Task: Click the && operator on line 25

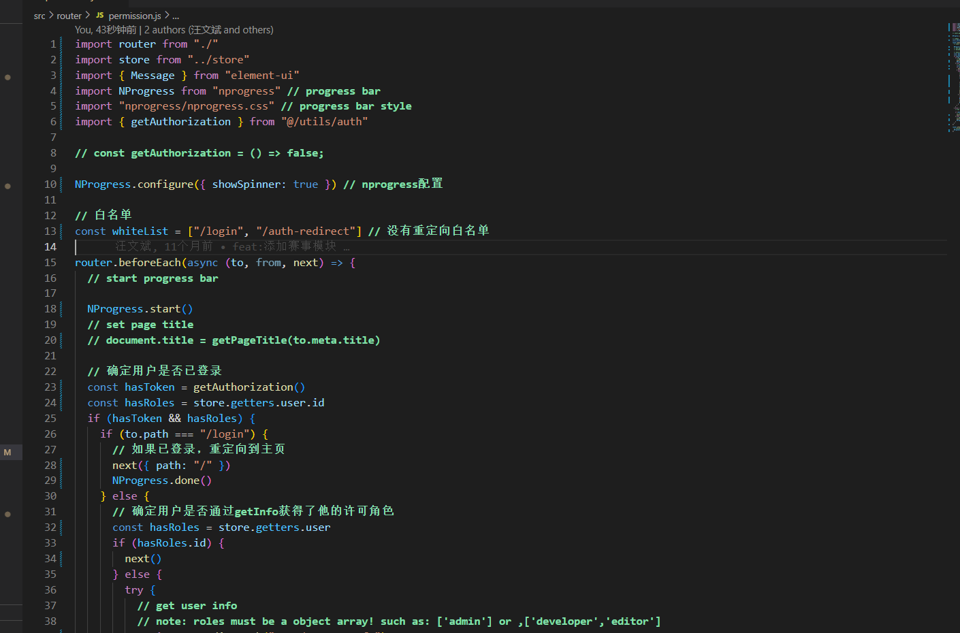Action: [x=175, y=419]
